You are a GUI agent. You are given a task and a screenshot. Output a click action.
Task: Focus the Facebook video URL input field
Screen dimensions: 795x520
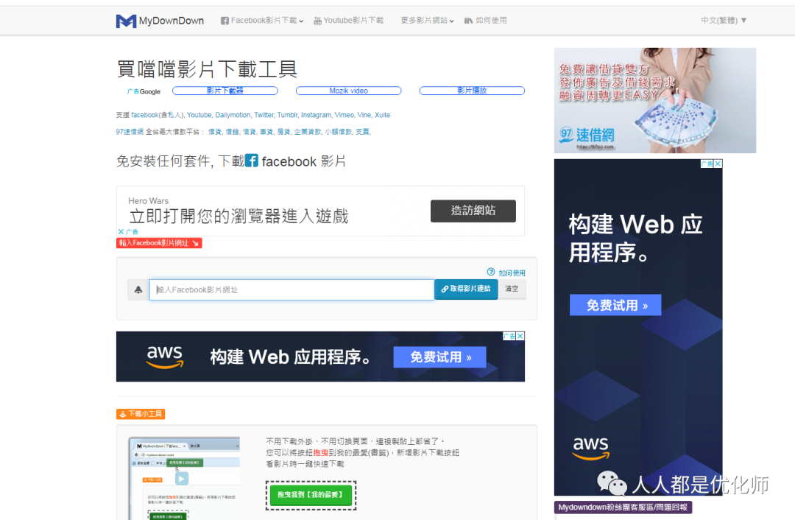click(291, 289)
